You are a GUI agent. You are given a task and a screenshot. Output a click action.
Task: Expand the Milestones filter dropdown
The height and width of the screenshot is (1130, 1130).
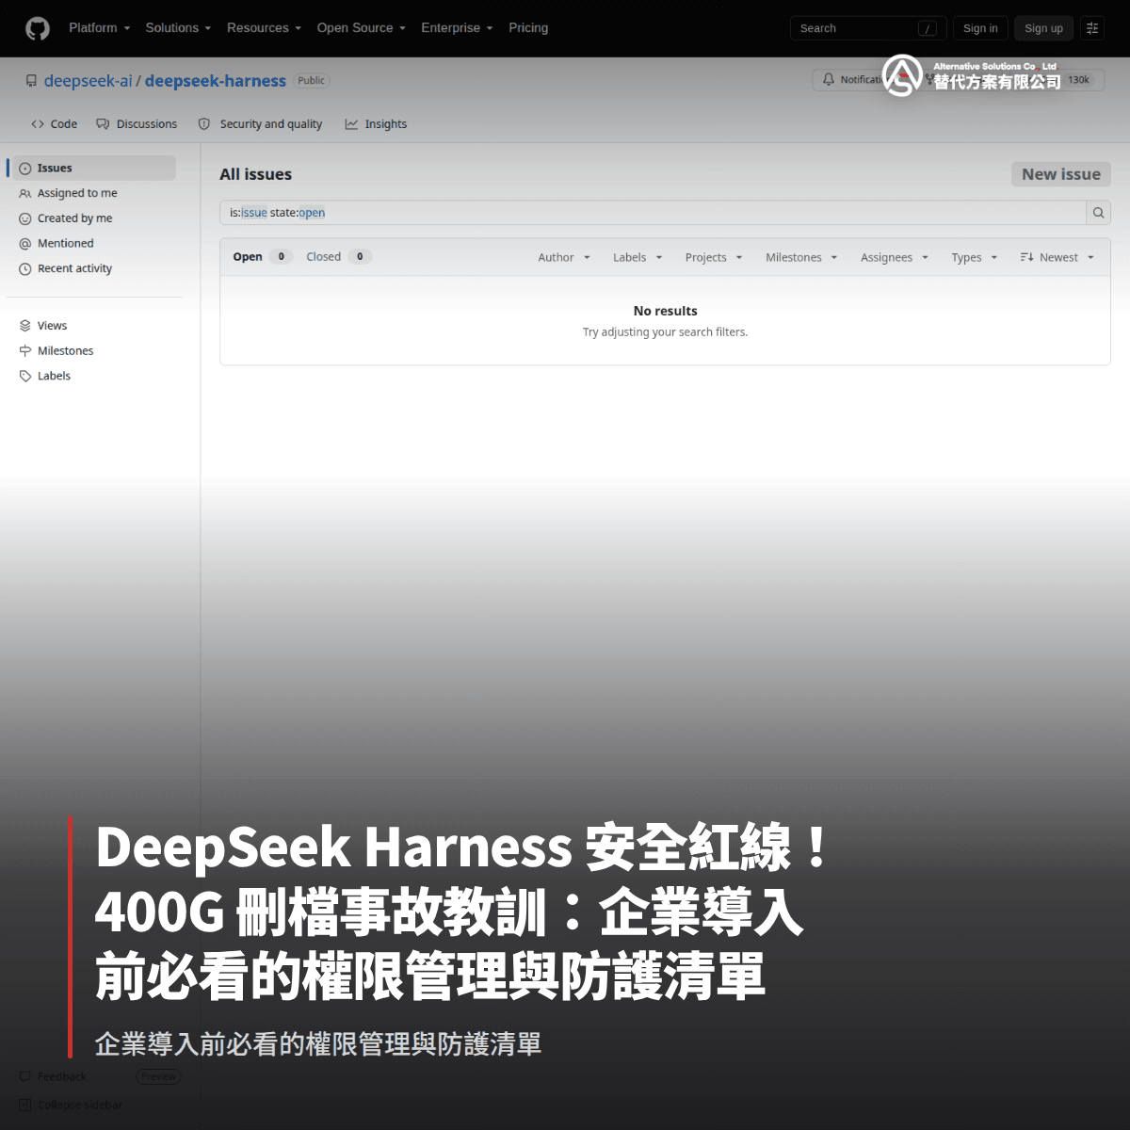(x=801, y=257)
